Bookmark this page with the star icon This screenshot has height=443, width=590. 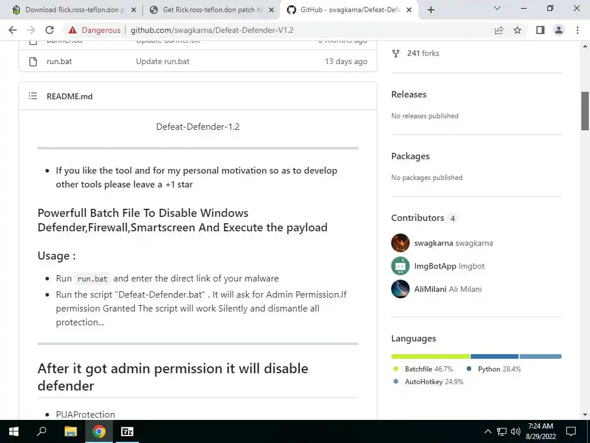517,30
